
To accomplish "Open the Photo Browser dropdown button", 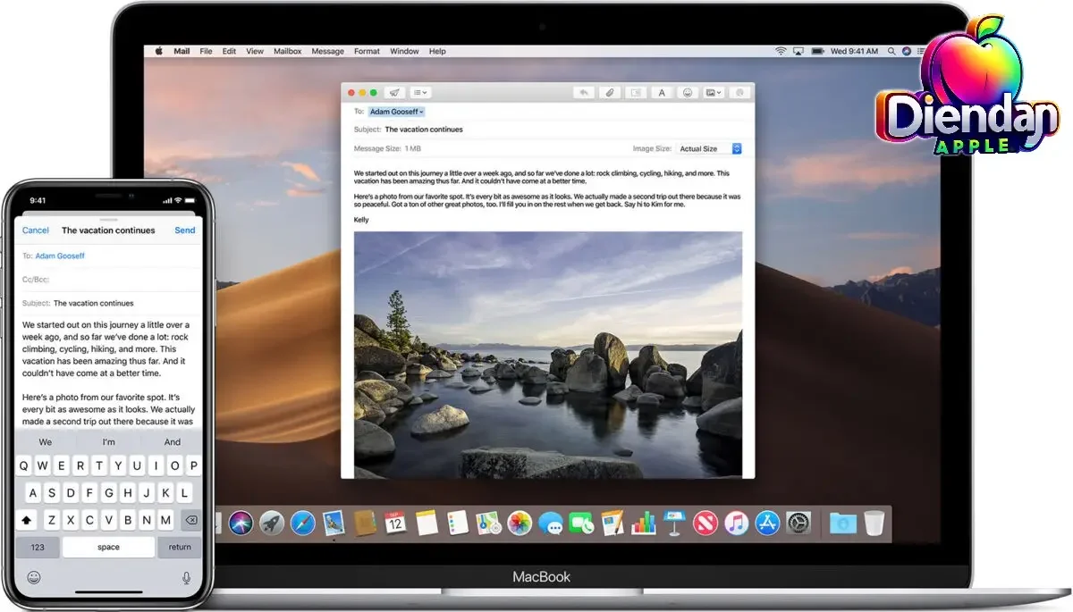I will 714,92.
